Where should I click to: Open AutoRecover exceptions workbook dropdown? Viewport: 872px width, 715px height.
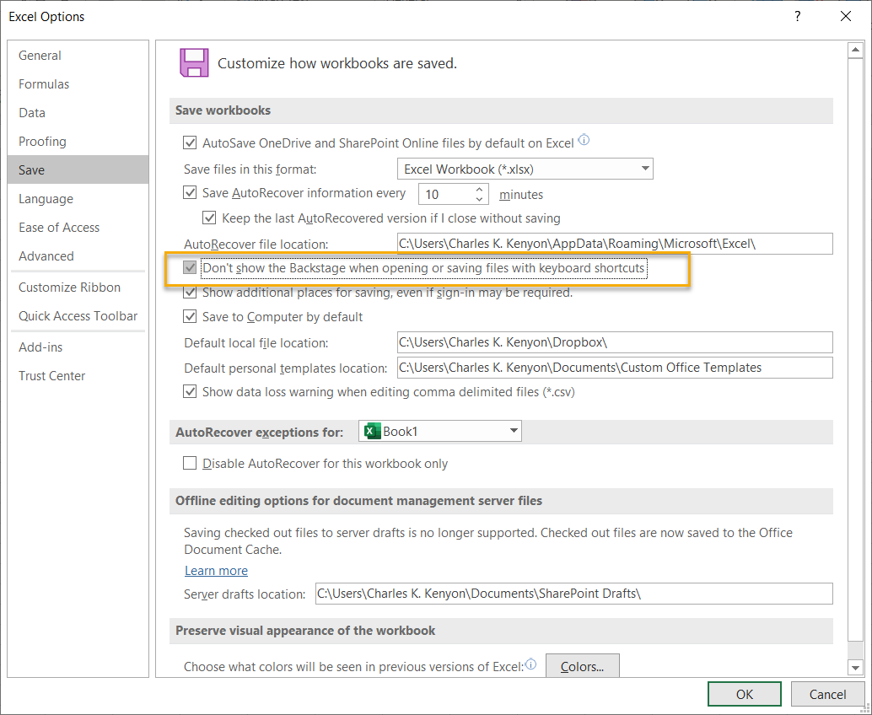440,431
